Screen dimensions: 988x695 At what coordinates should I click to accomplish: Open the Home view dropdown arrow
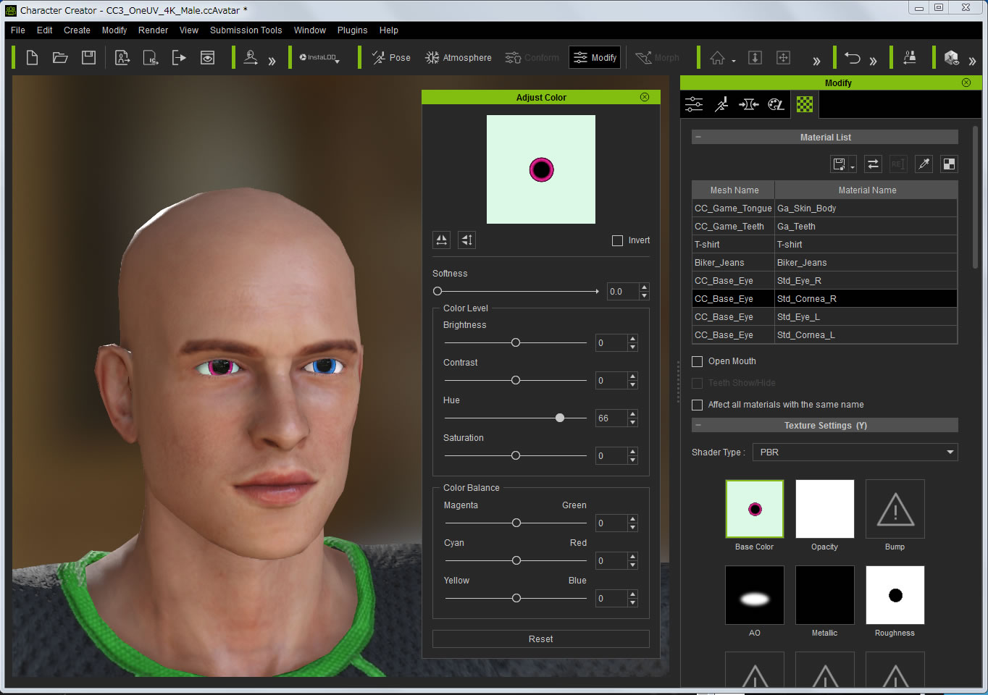pyautogui.click(x=734, y=61)
